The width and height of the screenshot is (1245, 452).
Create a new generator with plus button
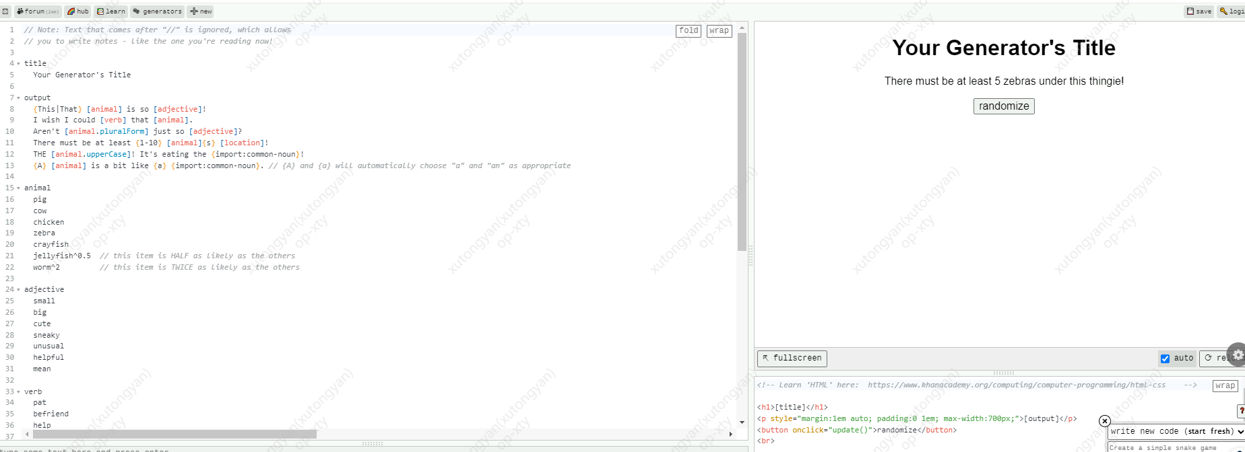(201, 11)
